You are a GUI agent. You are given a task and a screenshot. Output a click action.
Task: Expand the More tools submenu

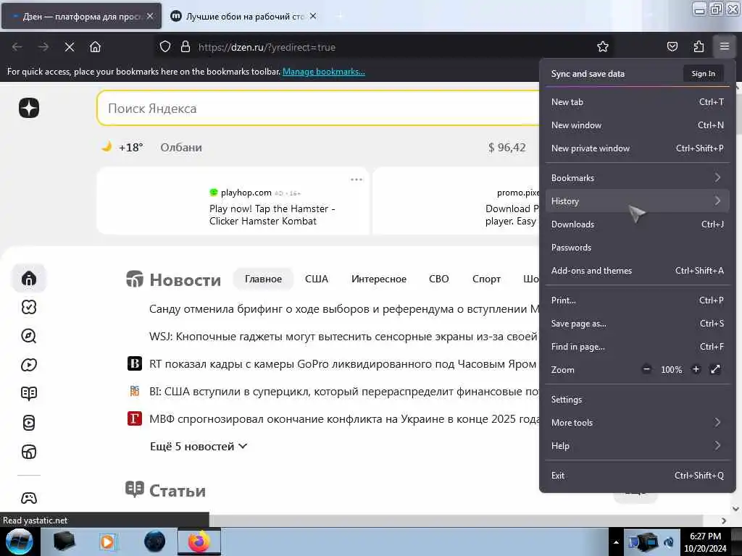[637, 423]
